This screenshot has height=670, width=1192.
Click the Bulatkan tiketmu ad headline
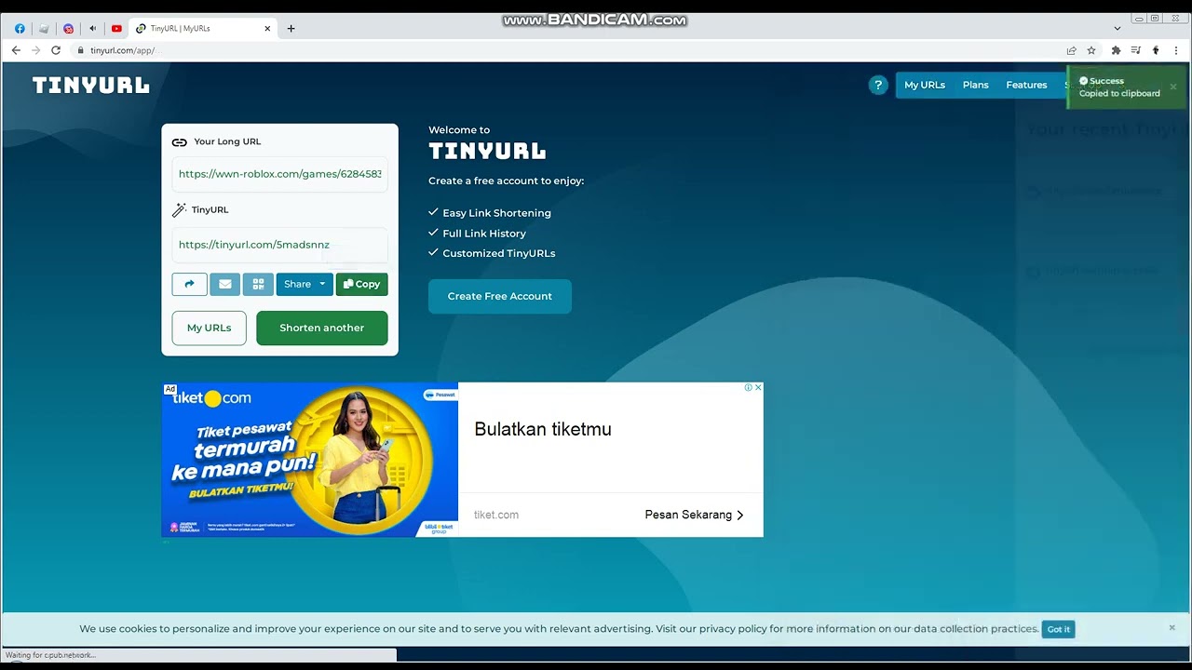543,429
